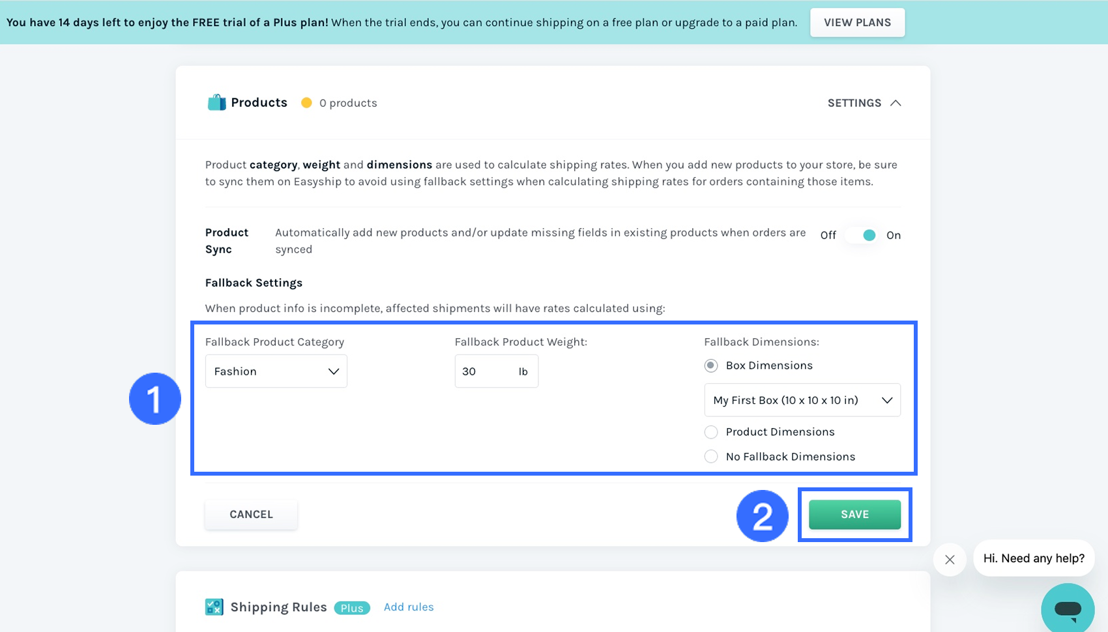Open View Plans from trial banner
Viewport: 1108px width, 632px height.
pyautogui.click(x=857, y=22)
